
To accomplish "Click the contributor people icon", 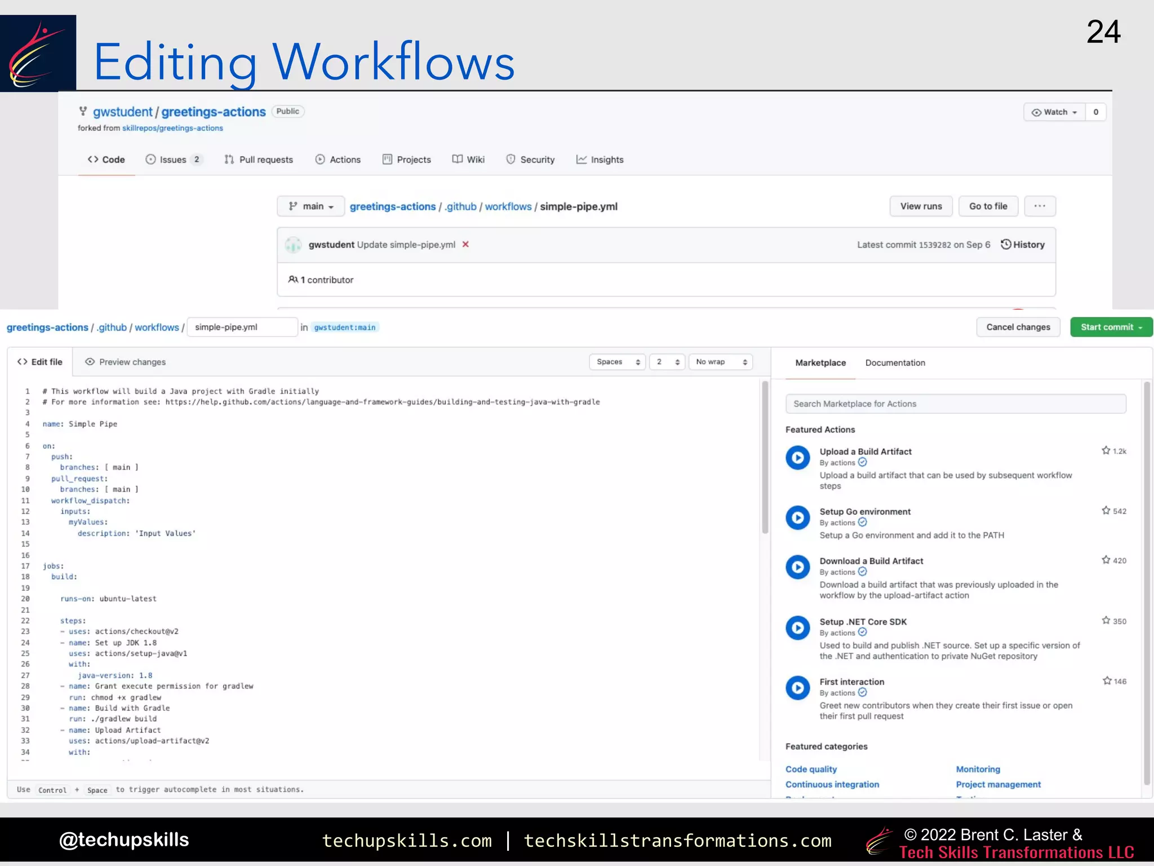I will (x=293, y=279).
